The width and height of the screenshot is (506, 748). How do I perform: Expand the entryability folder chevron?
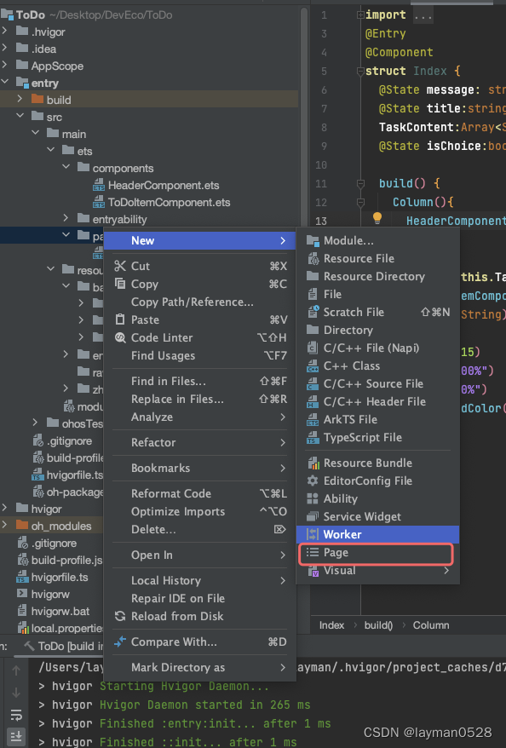pyautogui.click(x=66, y=219)
